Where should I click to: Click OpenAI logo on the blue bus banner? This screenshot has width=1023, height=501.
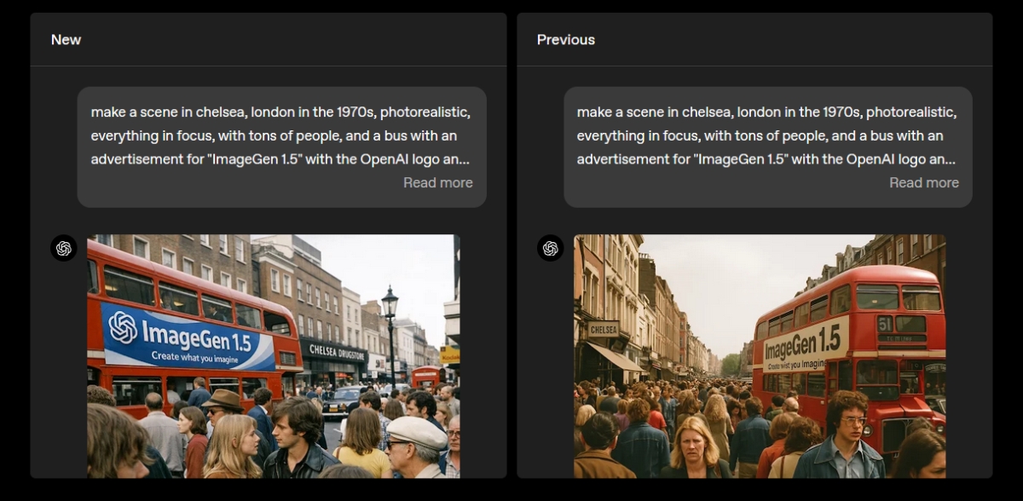tap(124, 327)
